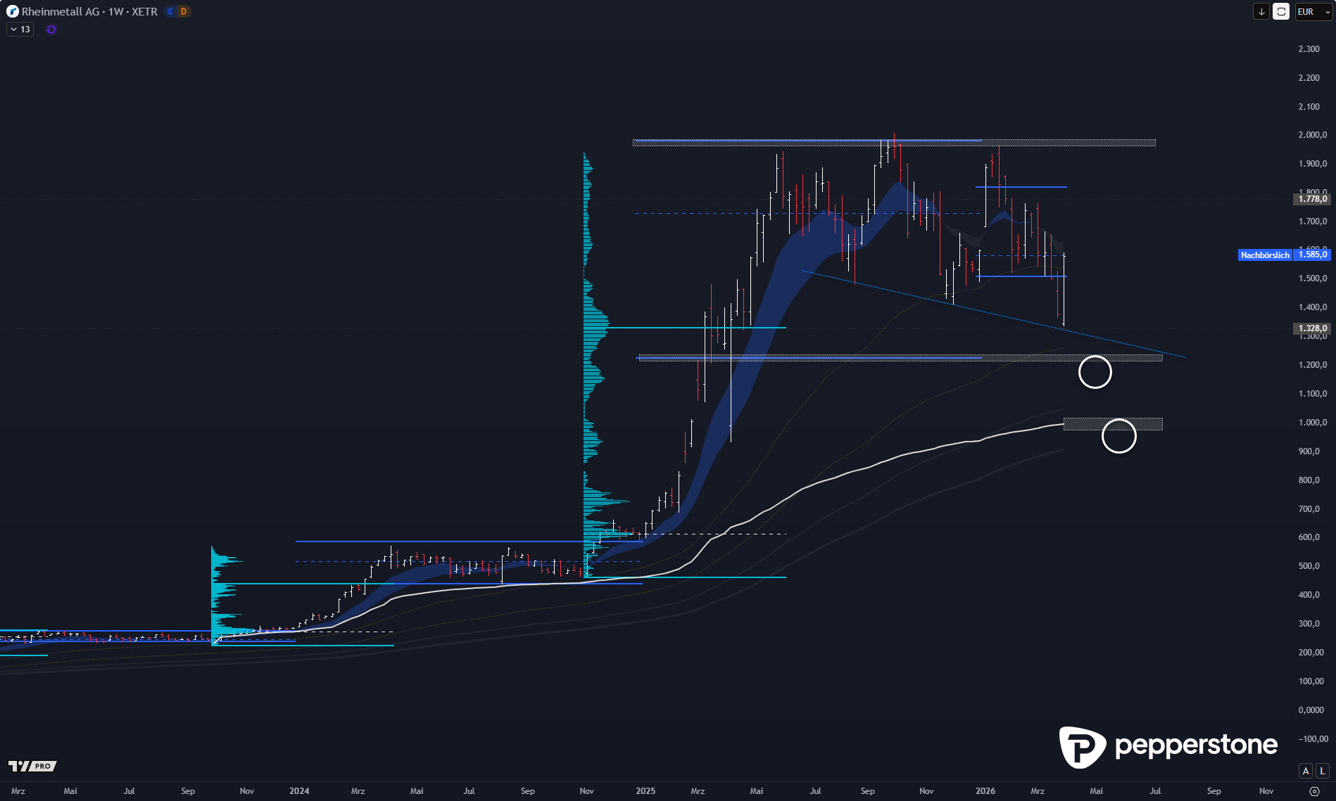Screen dimensions: 1336x801
Task: Open the chart settings hexagon icon
Action: (1314, 791)
